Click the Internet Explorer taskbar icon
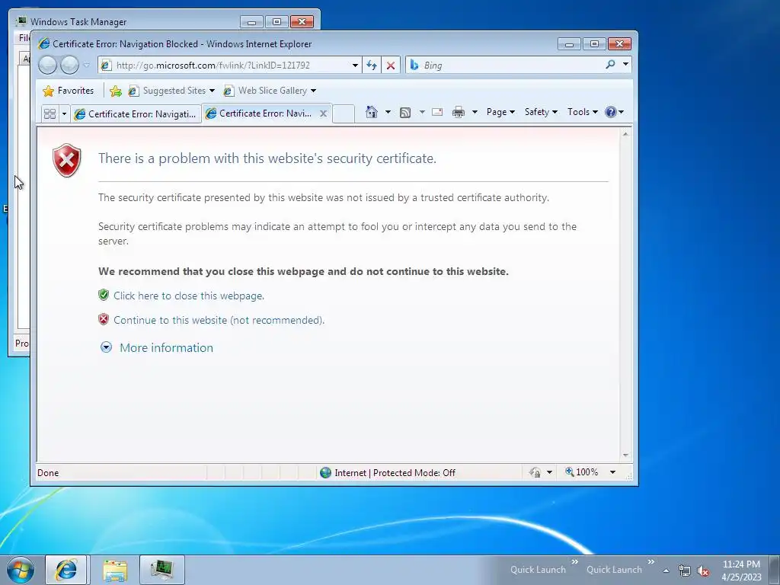This screenshot has width=780, height=585. point(66,570)
